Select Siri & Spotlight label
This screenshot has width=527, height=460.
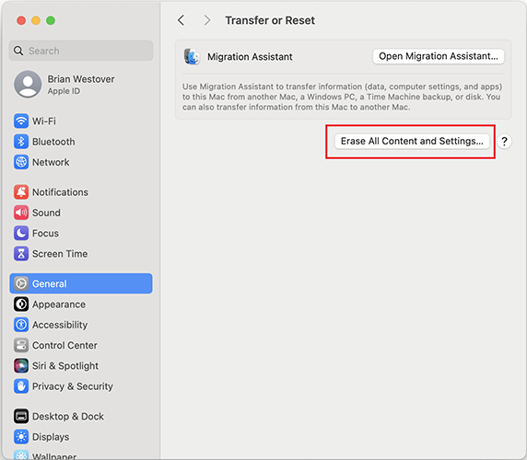point(65,366)
